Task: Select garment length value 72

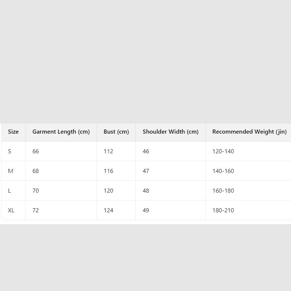Action: click(x=36, y=210)
